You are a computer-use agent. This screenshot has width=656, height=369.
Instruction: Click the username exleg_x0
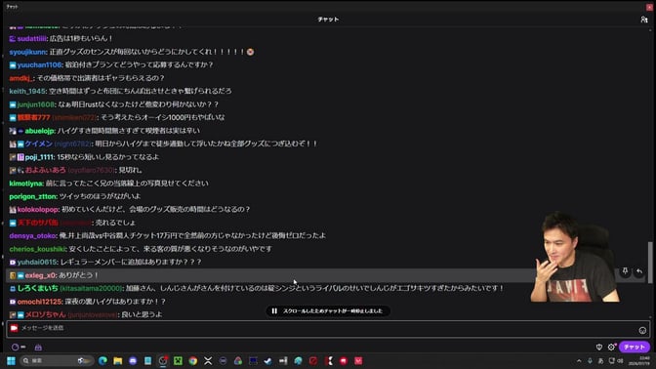[x=40, y=275]
